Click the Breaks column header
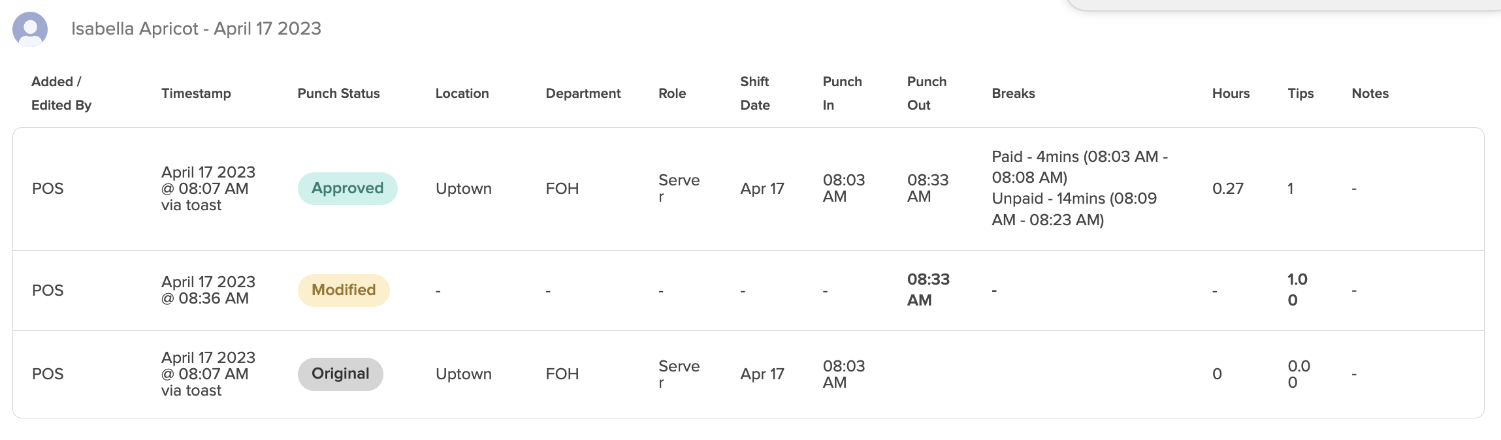 click(x=1013, y=93)
